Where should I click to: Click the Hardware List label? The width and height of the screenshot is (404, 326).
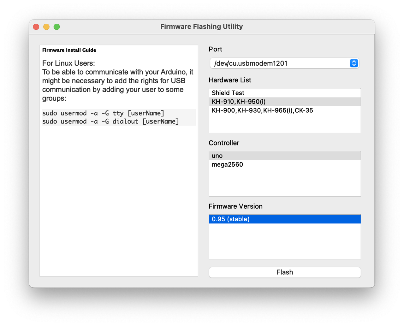click(x=230, y=80)
